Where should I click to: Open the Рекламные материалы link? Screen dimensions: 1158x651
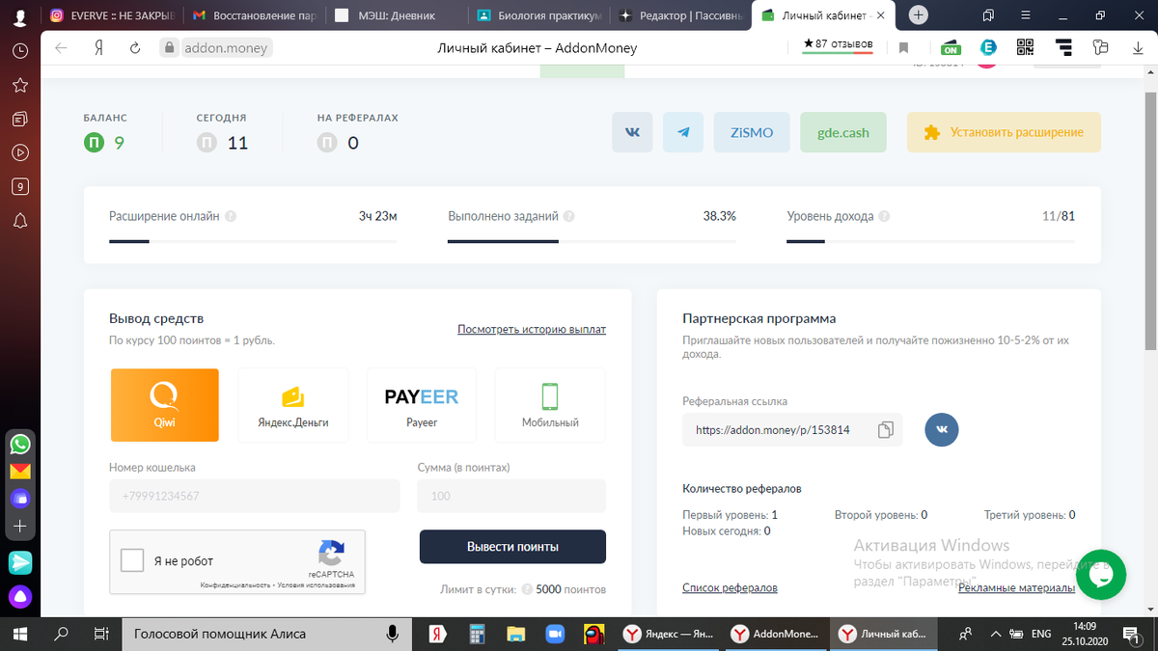click(1016, 587)
